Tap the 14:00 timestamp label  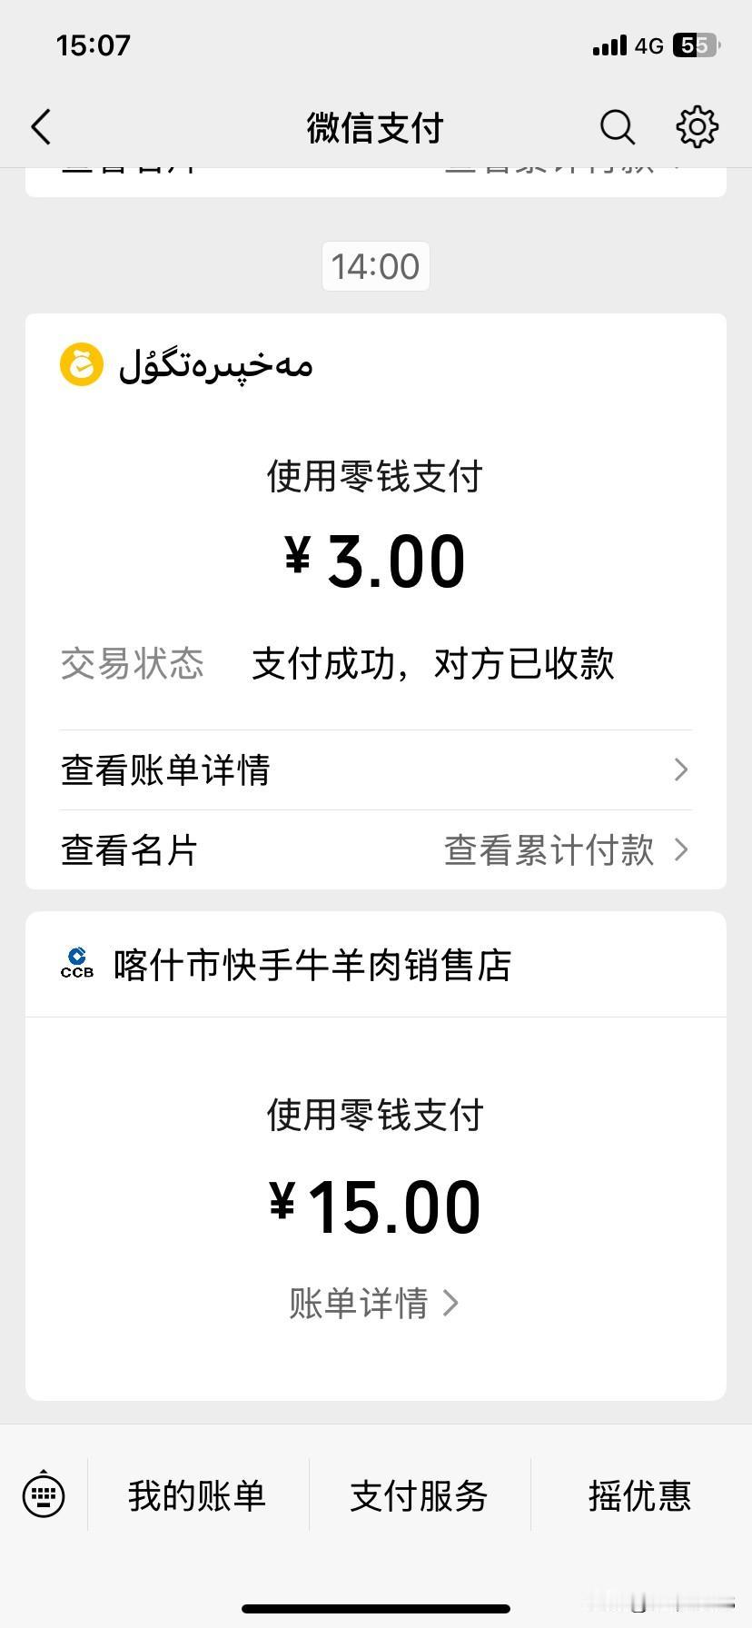coord(375,266)
